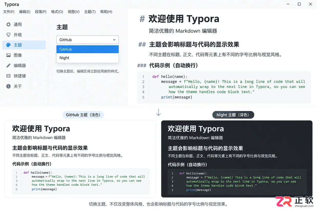Open the 主题(T) menu

point(90,12)
